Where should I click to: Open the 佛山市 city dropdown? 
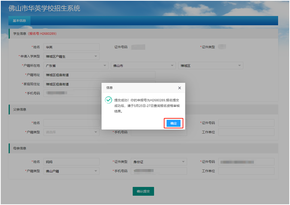tap(143, 66)
